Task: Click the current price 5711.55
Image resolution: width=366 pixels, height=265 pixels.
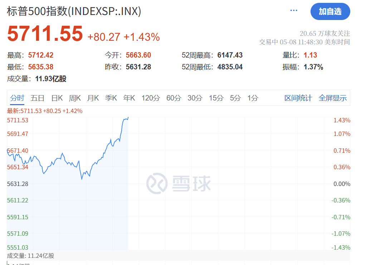Action: [x=45, y=34]
